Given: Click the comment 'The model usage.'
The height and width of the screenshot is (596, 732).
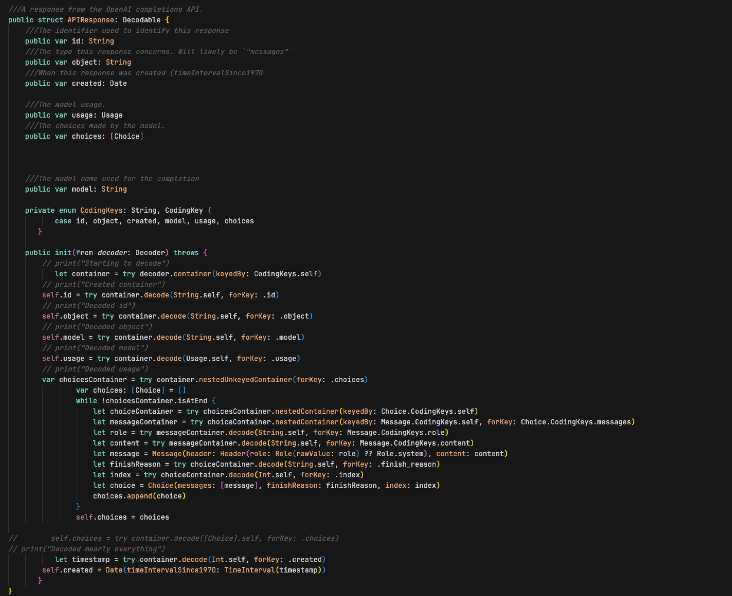Looking at the screenshot, I should click(x=65, y=105).
